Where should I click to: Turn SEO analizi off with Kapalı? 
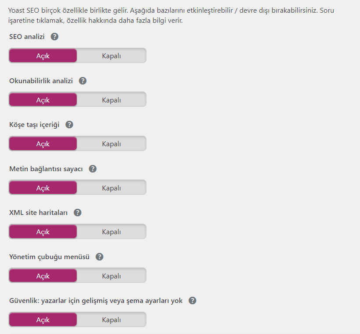pyautogui.click(x=111, y=56)
